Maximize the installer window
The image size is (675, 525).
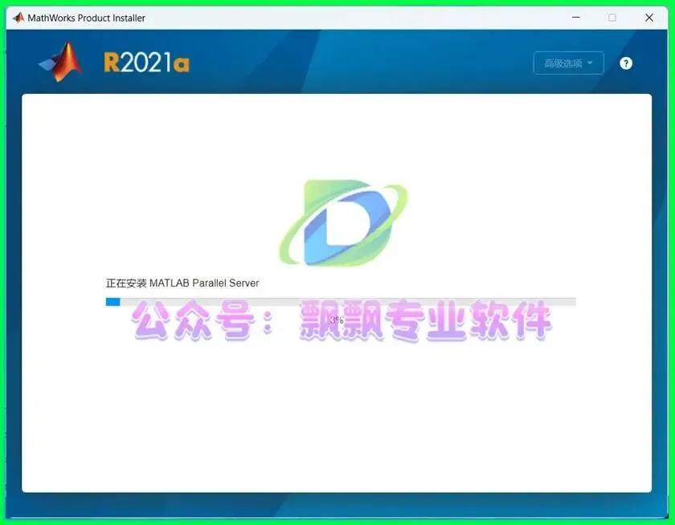click(612, 18)
